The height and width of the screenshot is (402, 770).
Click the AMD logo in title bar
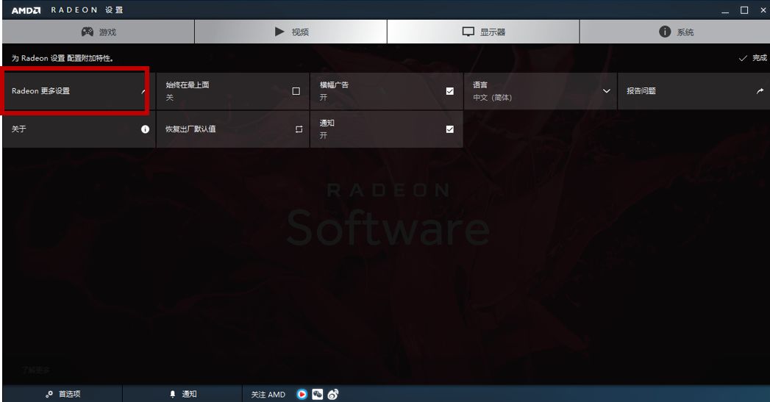(26, 10)
